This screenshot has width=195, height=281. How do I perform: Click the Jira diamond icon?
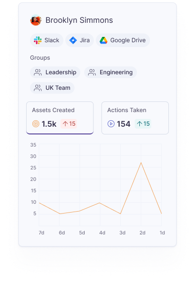coord(73,40)
